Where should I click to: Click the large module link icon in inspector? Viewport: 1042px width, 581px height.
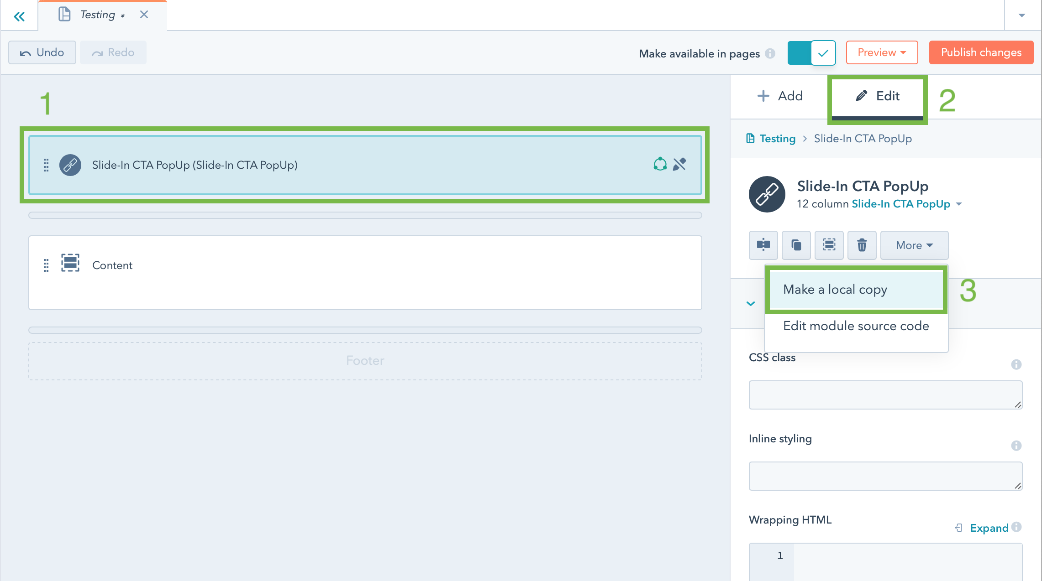(x=767, y=194)
